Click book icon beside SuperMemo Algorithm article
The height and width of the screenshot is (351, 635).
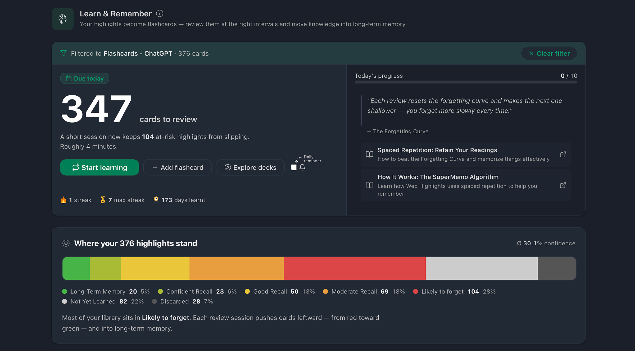tap(370, 185)
